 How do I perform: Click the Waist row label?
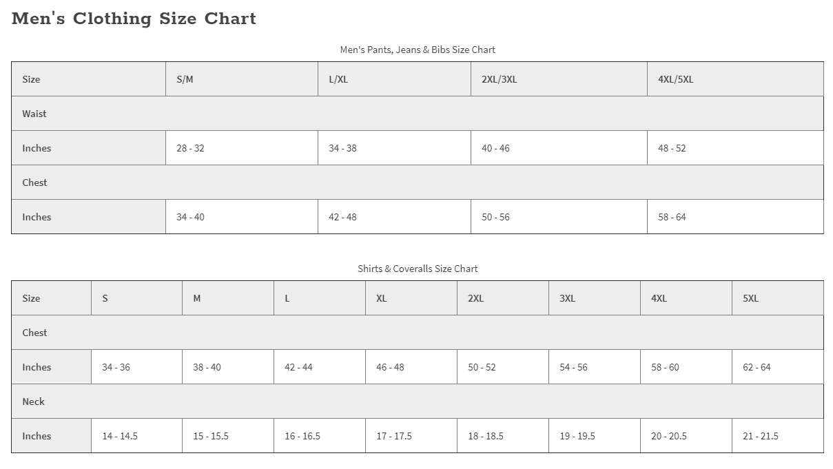(34, 114)
